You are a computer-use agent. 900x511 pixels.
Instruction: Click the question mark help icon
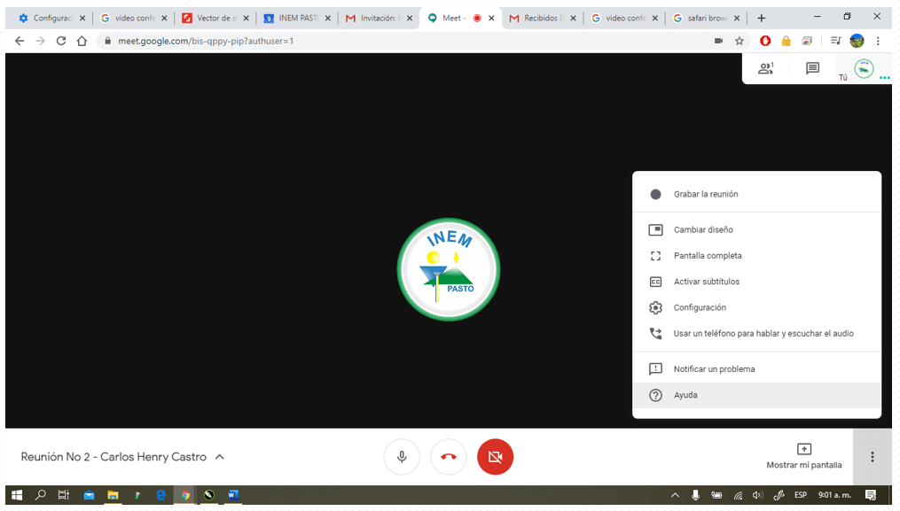[655, 395]
